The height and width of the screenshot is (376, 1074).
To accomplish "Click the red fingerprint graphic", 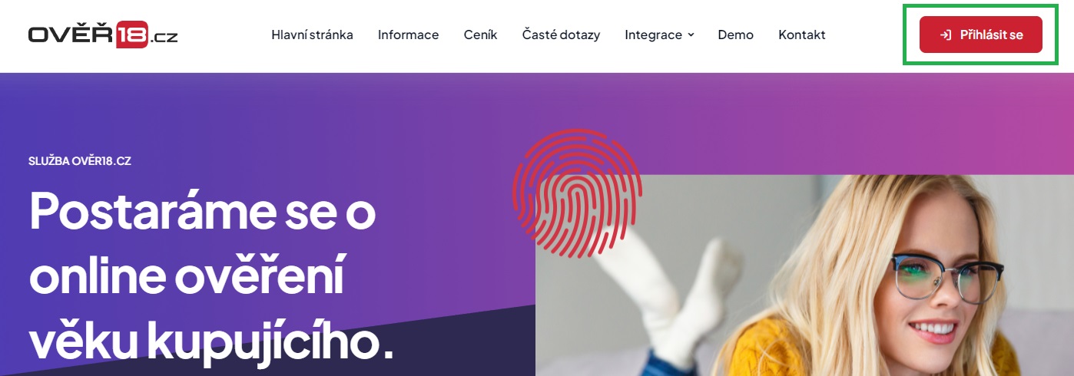I will (577, 190).
